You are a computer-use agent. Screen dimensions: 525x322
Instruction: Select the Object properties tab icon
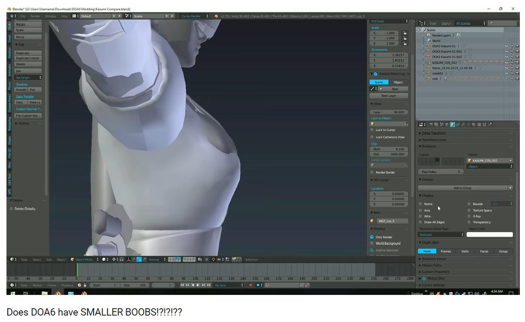pos(452,125)
